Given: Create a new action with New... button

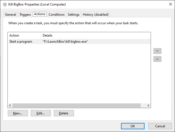Looking at the screenshot, I should coord(18,113).
